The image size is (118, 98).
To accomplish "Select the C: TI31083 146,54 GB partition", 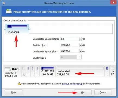I will 48,71.
